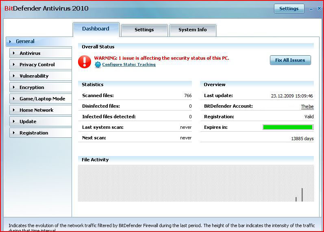Open Game/Laptop Mode section
The height and width of the screenshot is (232, 324).
tap(40, 99)
